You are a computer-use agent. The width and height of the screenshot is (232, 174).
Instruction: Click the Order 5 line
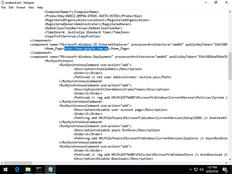click(x=88, y=150)
